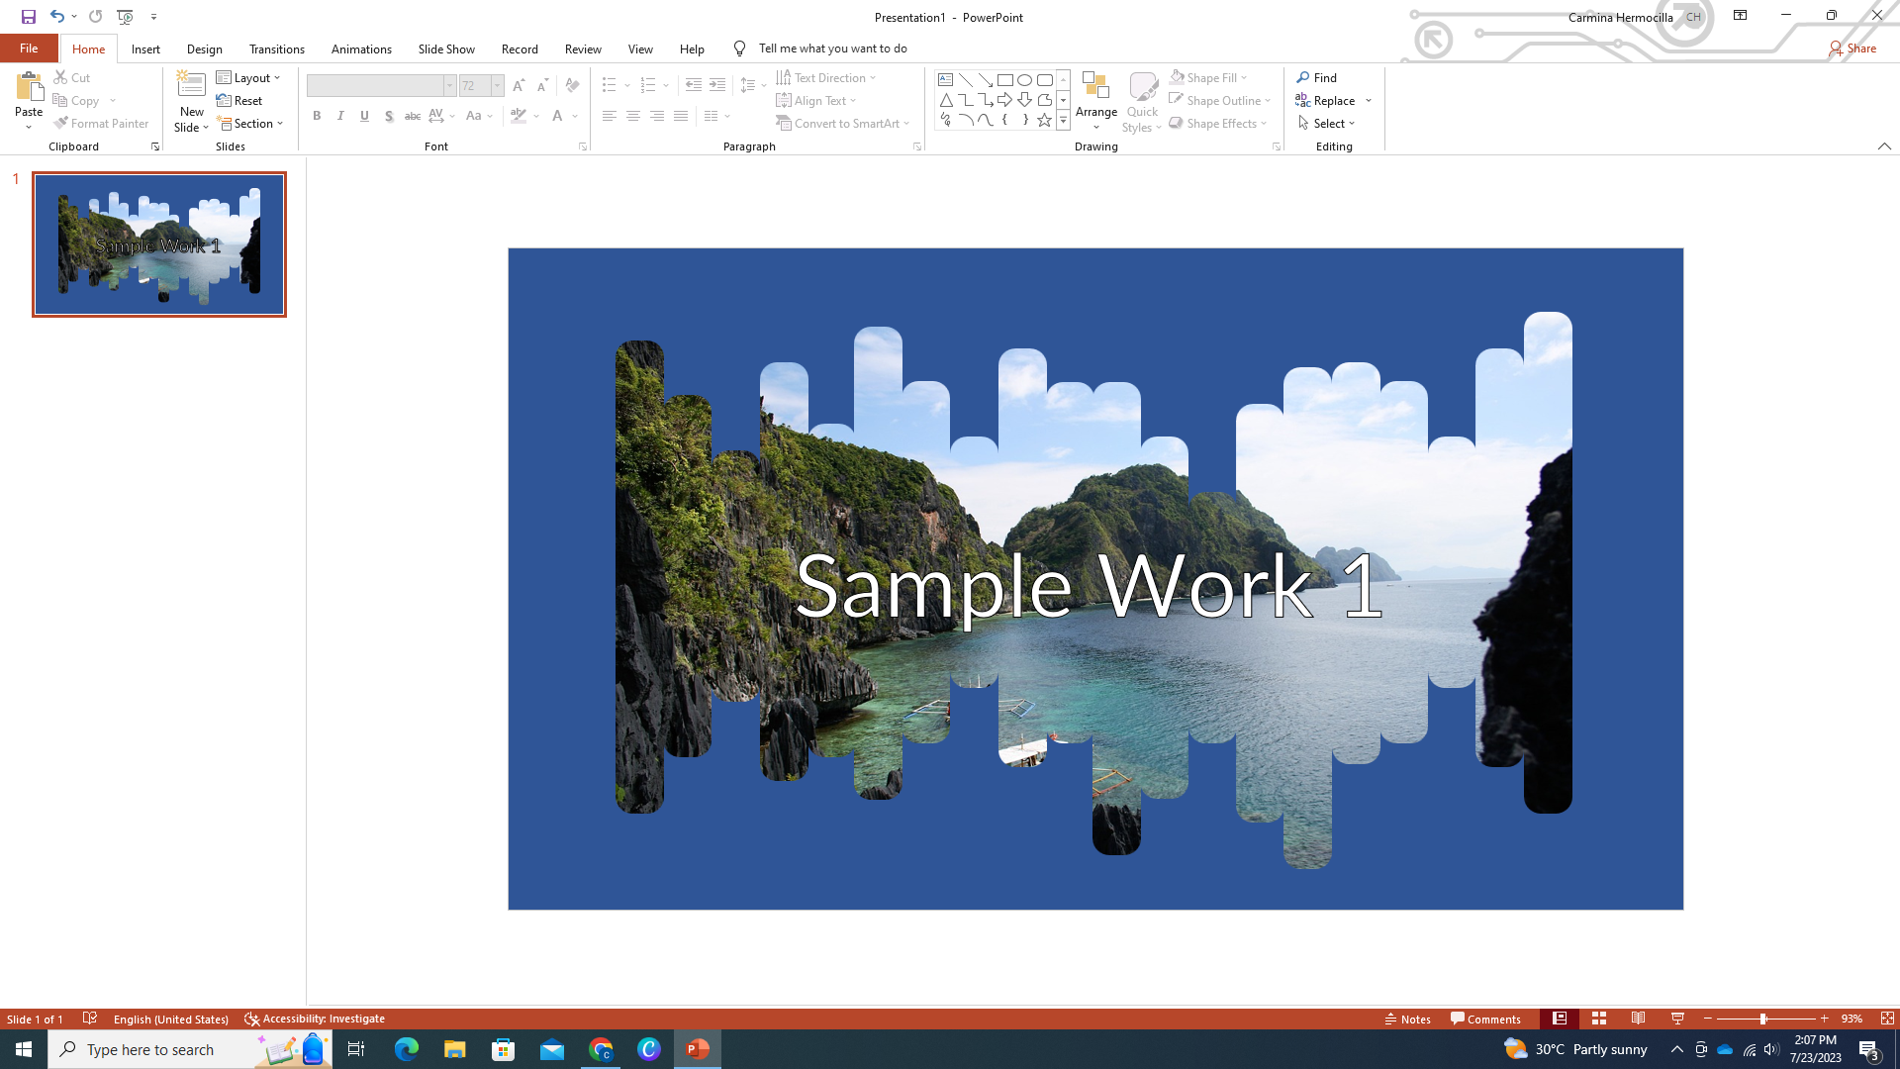Viewport: 1900px width, 1069px height.
Task: Switch to the Slide Show tab
Action: tap(446, 49)
